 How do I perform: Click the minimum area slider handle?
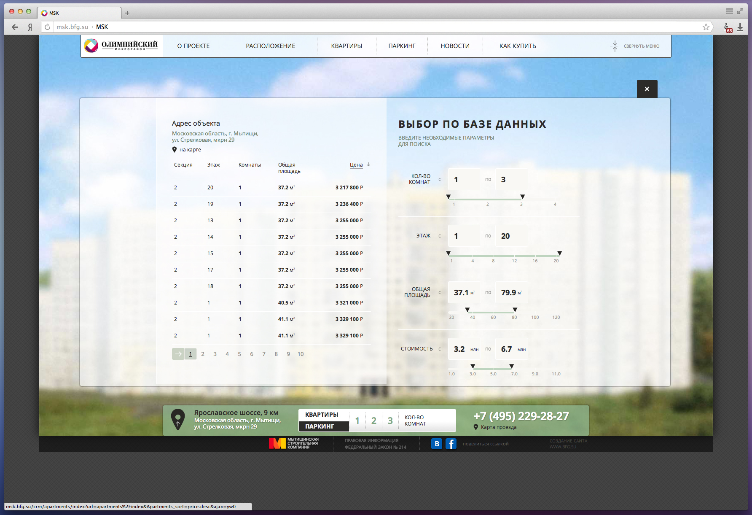point(467,310)
